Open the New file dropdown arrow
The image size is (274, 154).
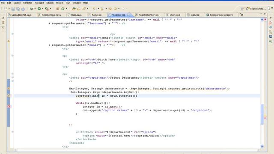click(x=9, y=9)
